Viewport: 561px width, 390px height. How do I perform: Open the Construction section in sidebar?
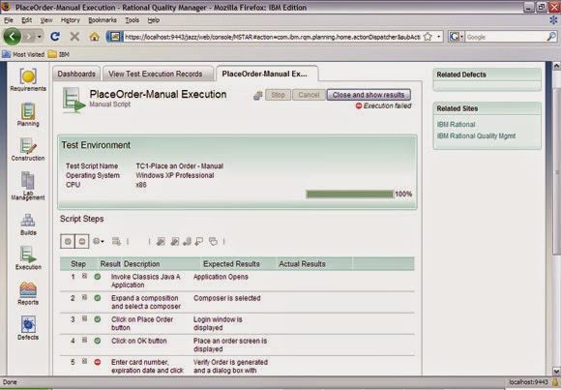28,149
